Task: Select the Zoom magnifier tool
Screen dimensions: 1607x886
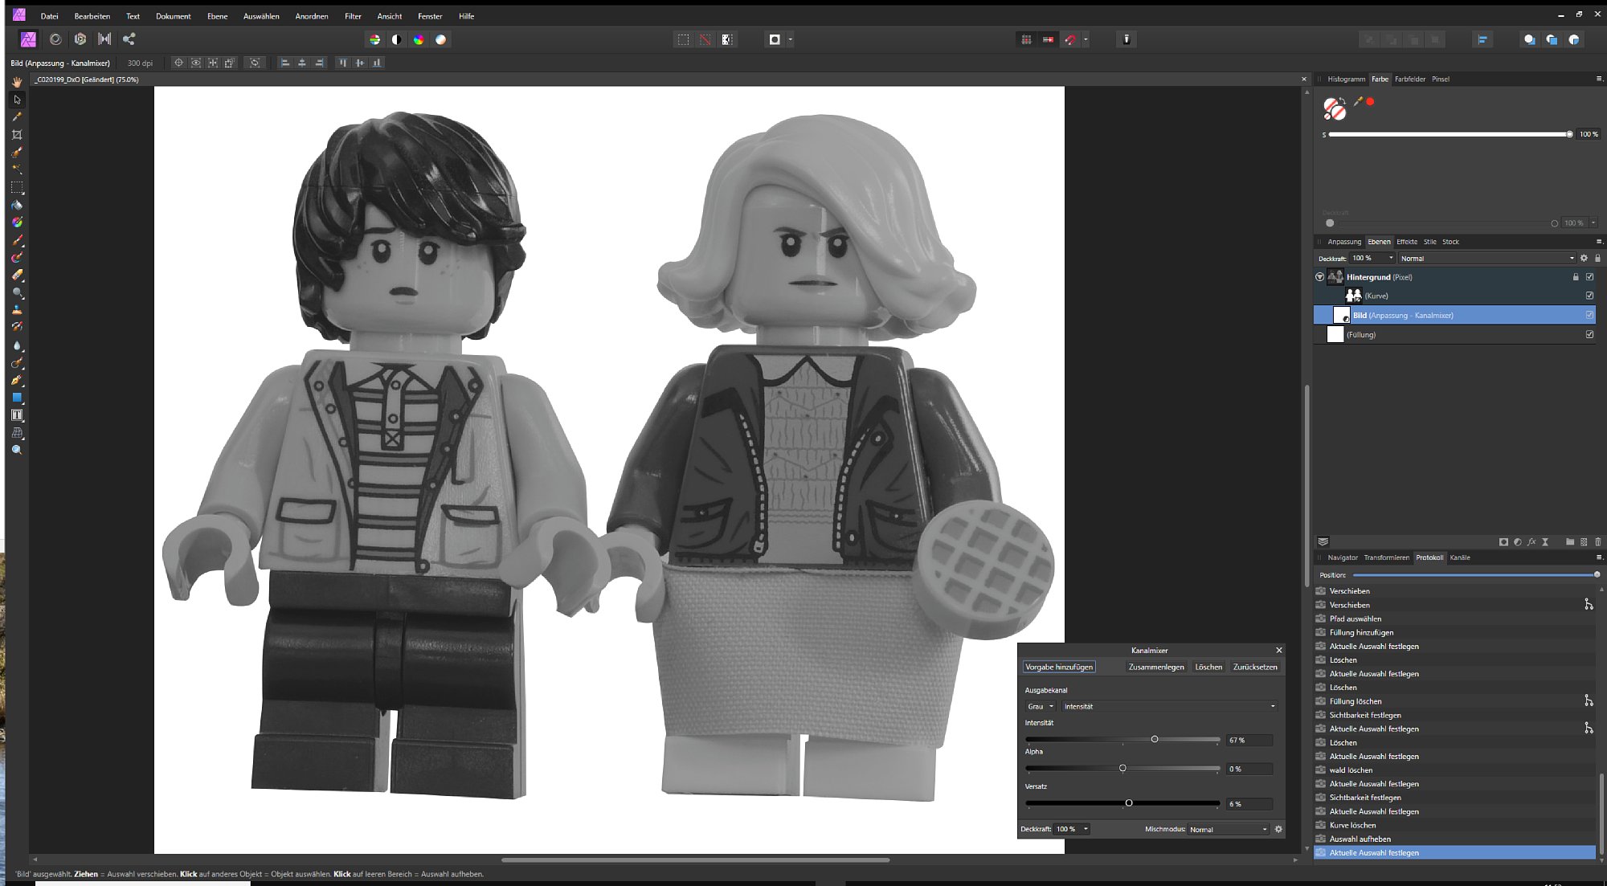Action: [x=17, y=450]
